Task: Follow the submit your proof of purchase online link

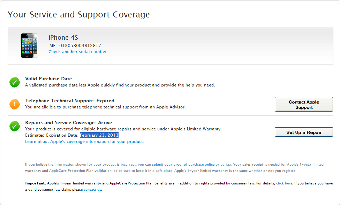Action: 183,164
